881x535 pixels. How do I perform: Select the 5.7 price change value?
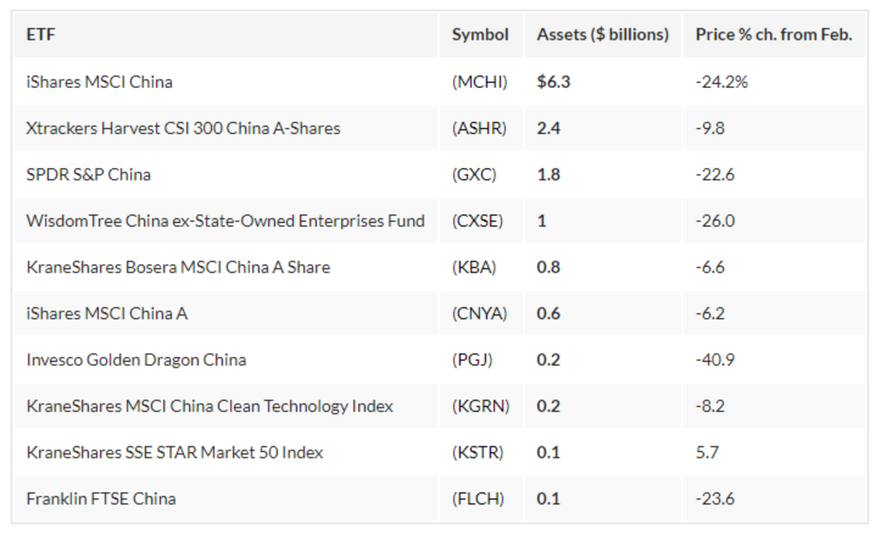point(707,452)
